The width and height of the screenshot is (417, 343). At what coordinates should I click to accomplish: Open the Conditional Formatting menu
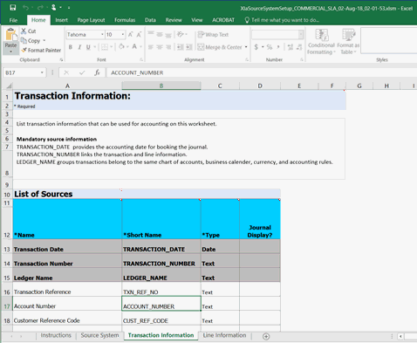pyautogui.click(x=321, y=42)
